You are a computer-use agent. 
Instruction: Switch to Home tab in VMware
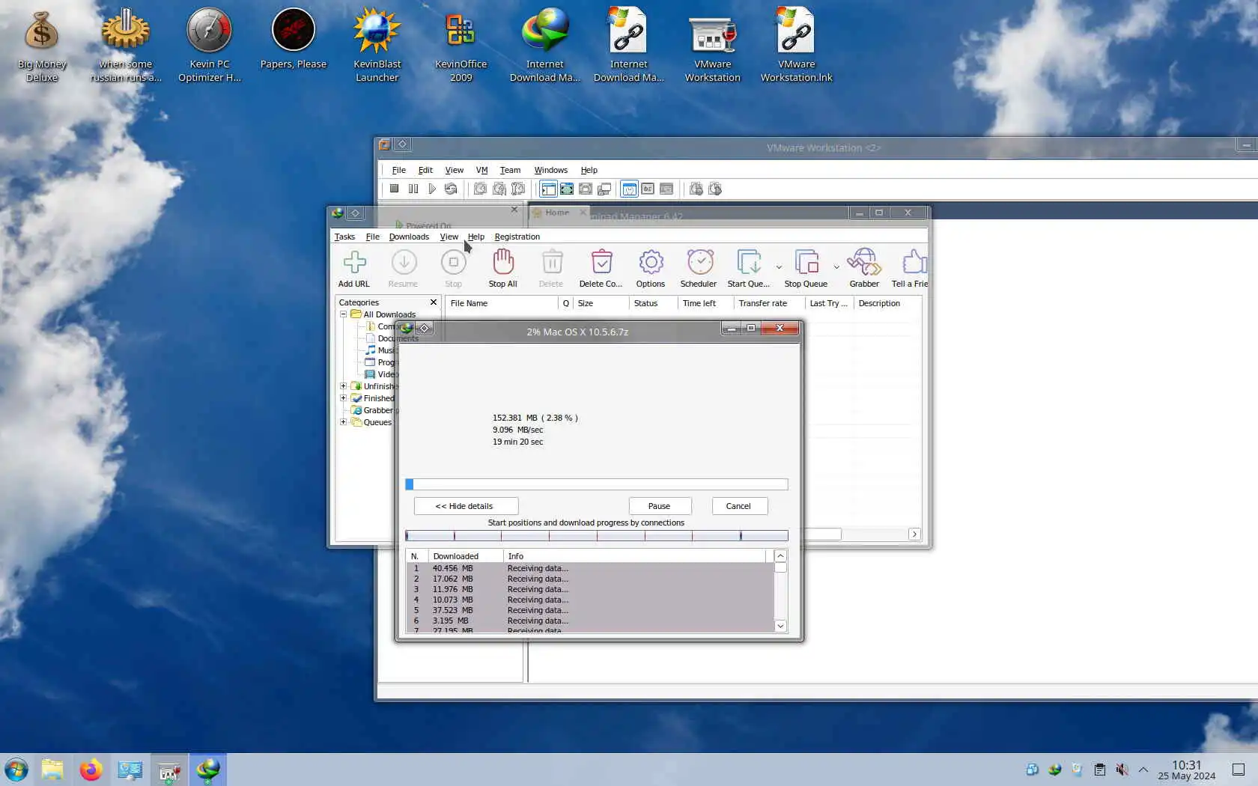point(557,213)
